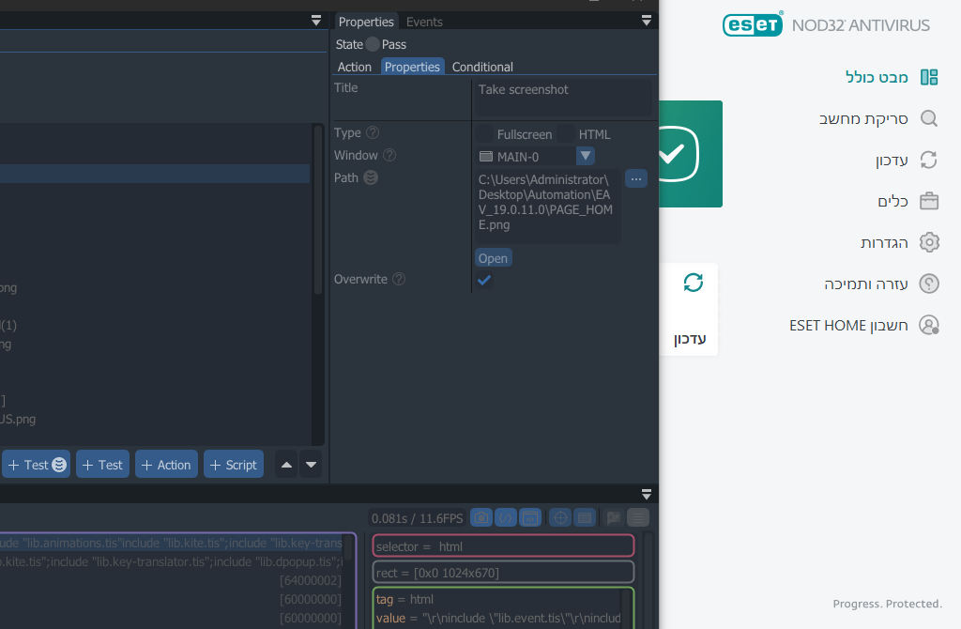Viewport: 961px width, 629px height.
Task: Click the help icon next to Type
Action: (373, 133)
